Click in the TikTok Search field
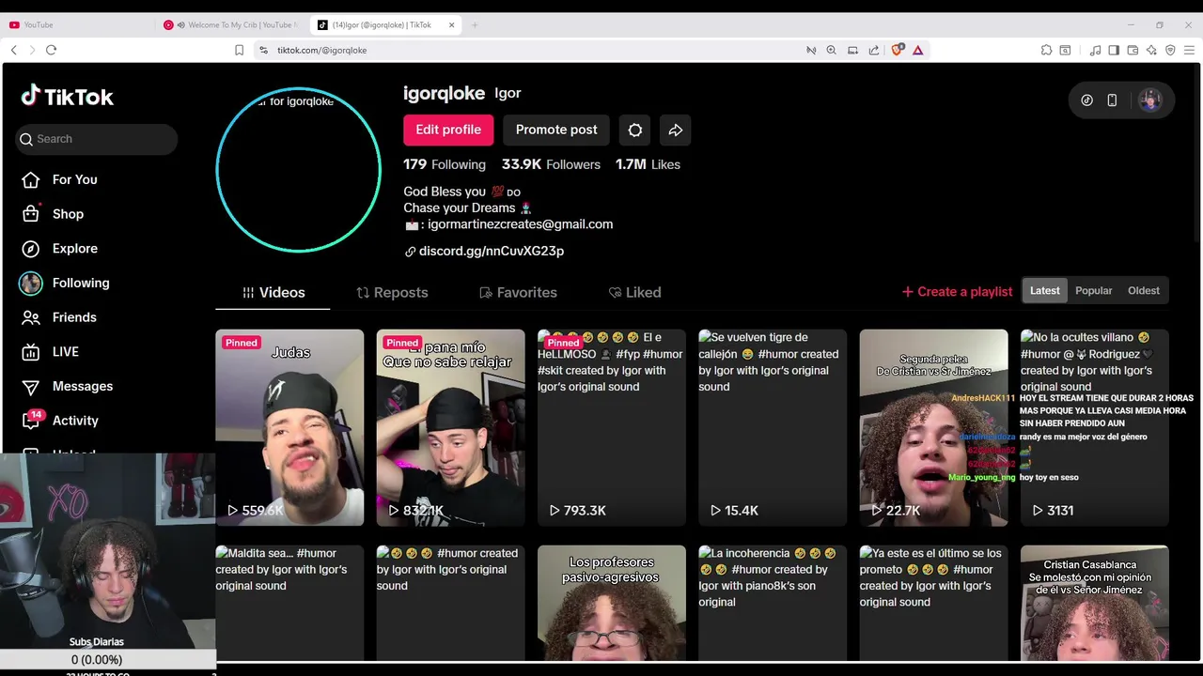This screenshot has height=676, width=1203. point(97,139)
